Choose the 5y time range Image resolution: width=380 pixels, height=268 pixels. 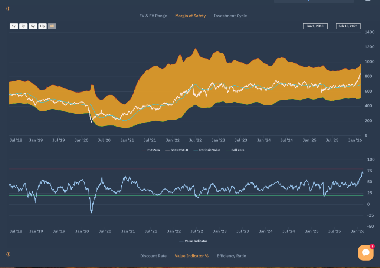[x=33, y=26]
